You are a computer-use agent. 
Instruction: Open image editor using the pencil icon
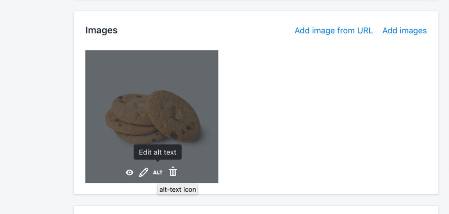pos(143,172)
